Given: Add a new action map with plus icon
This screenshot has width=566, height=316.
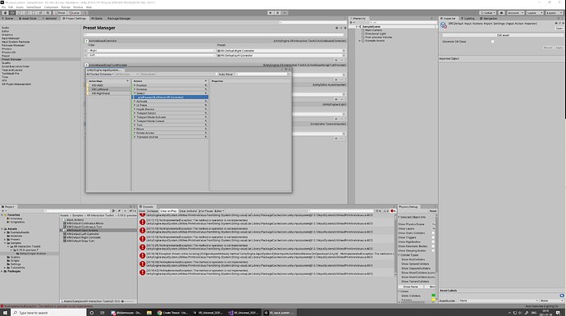Looking at the screenshot, I should [127, 81].
